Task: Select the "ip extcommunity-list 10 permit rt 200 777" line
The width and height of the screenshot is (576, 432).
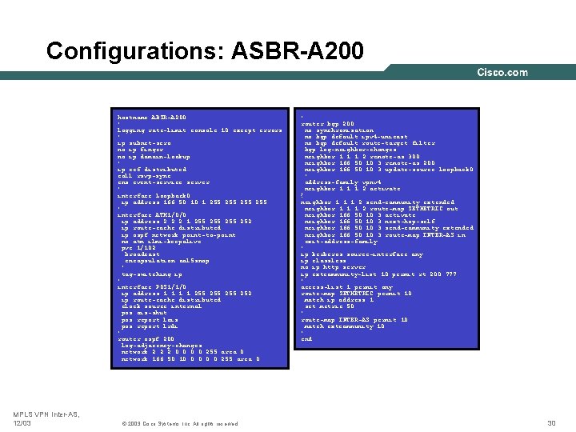Action: [378, 274]
